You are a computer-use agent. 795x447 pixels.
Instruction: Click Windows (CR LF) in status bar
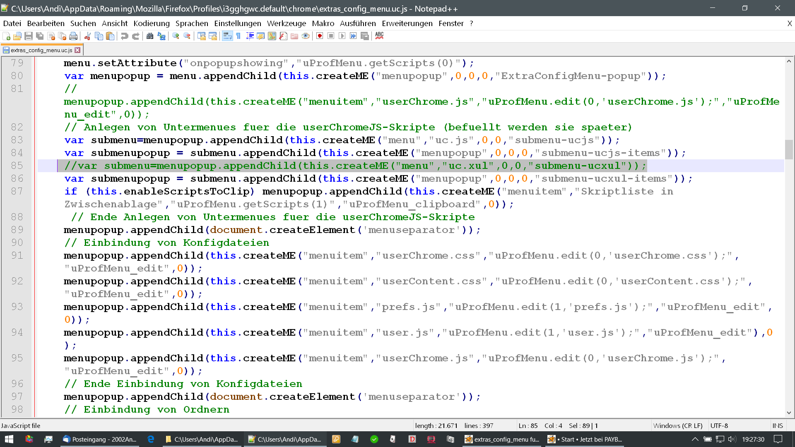point(677,425)
